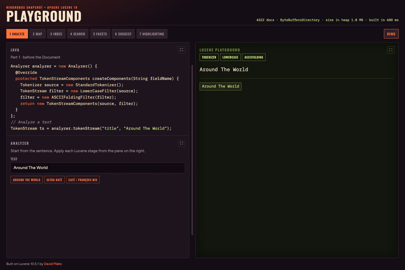Viewport: 405px width, 270px height.
Task: Click the "@Override" code line
Action: coord(26,73)
